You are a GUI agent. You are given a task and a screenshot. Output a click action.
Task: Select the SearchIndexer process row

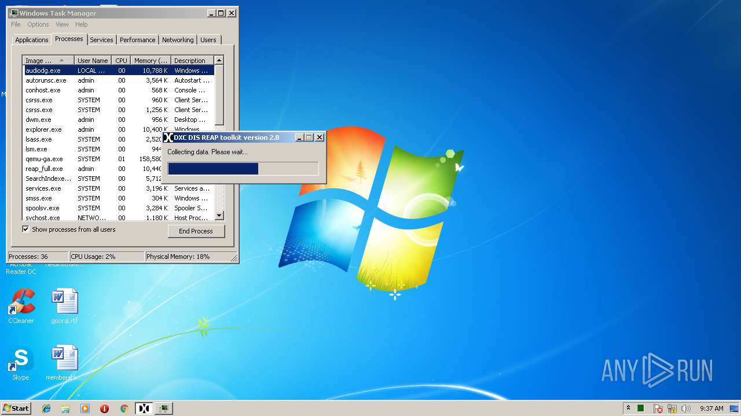93,179
